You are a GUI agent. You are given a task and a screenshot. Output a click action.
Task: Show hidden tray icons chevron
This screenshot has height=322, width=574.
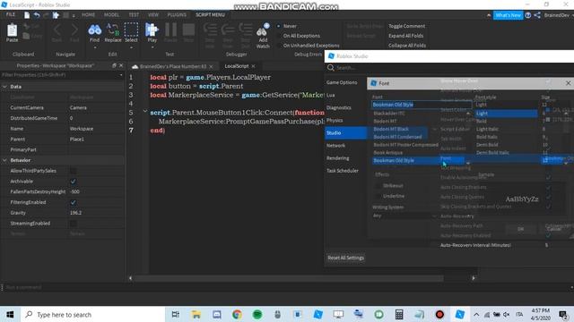[x=476, y=314]
